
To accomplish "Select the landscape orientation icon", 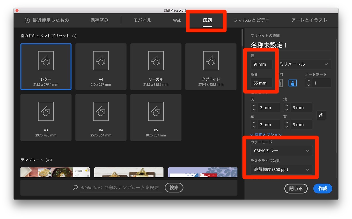I will (292, 83).
